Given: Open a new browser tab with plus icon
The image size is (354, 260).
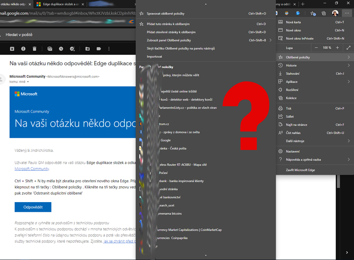Looking at the screenshot, I should [303, 4].
